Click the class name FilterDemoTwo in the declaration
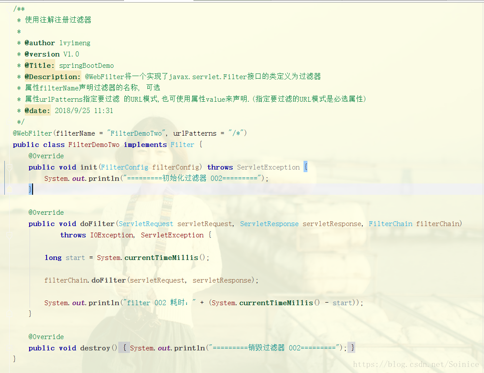 pyautogui.click(x=94, y=145)
